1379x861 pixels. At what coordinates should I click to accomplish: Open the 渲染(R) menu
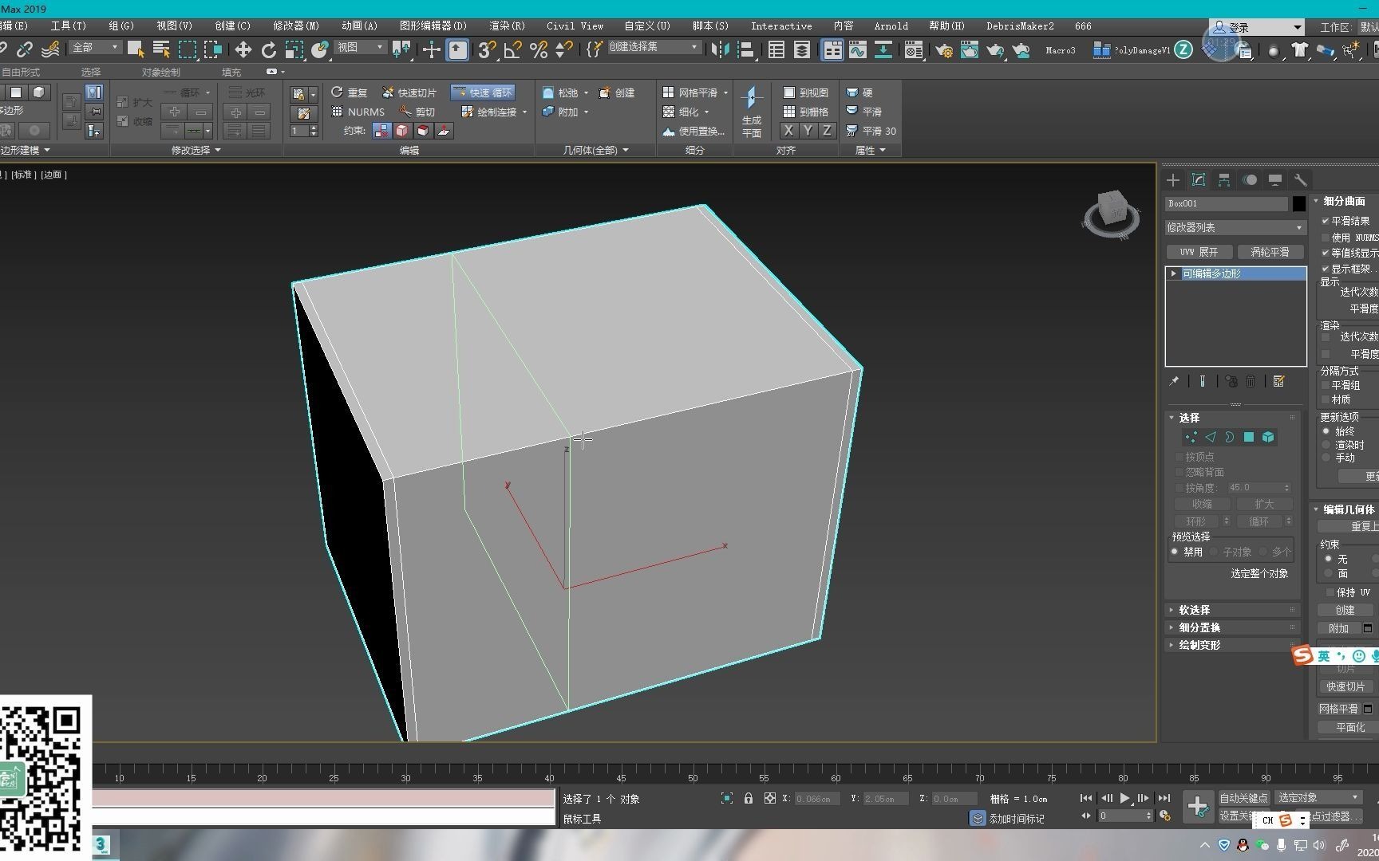(506, 26)
